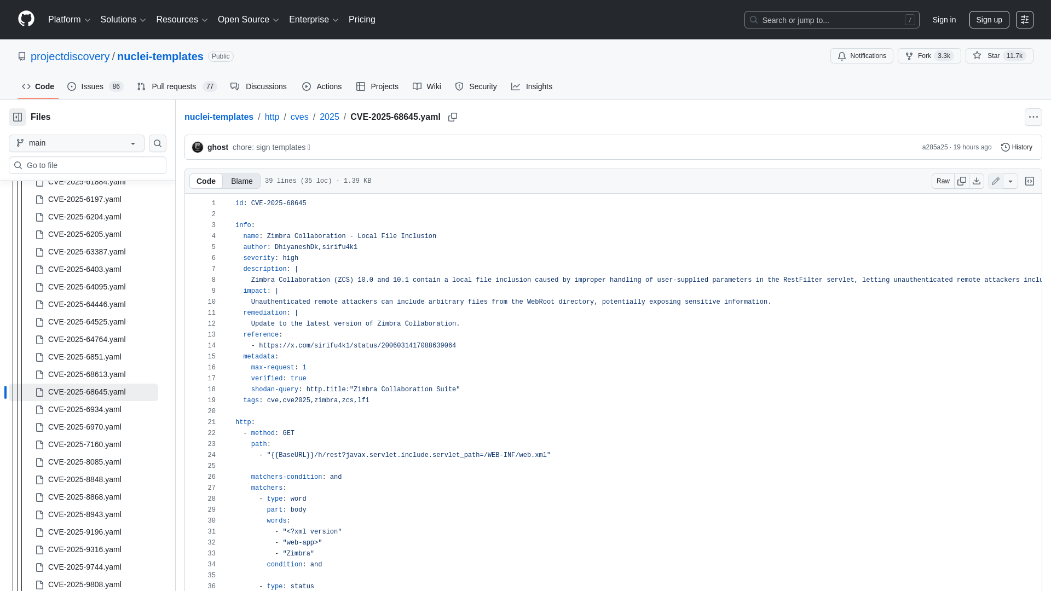1051x591 pixels.
Task: Edit the file with the pencil icon
Action: (995, 181)
